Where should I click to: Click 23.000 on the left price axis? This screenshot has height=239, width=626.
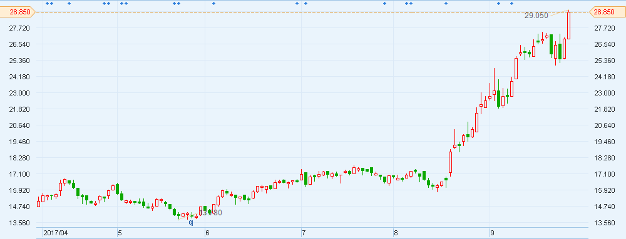20,93
